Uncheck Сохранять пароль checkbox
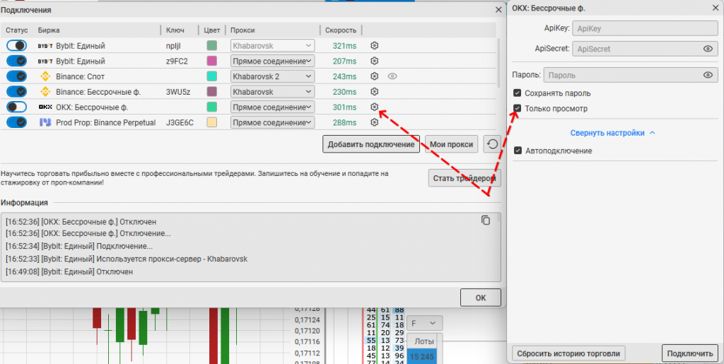The width and height of the screenshot is (724, 364). pyautogui.click(x=518, y=93)
